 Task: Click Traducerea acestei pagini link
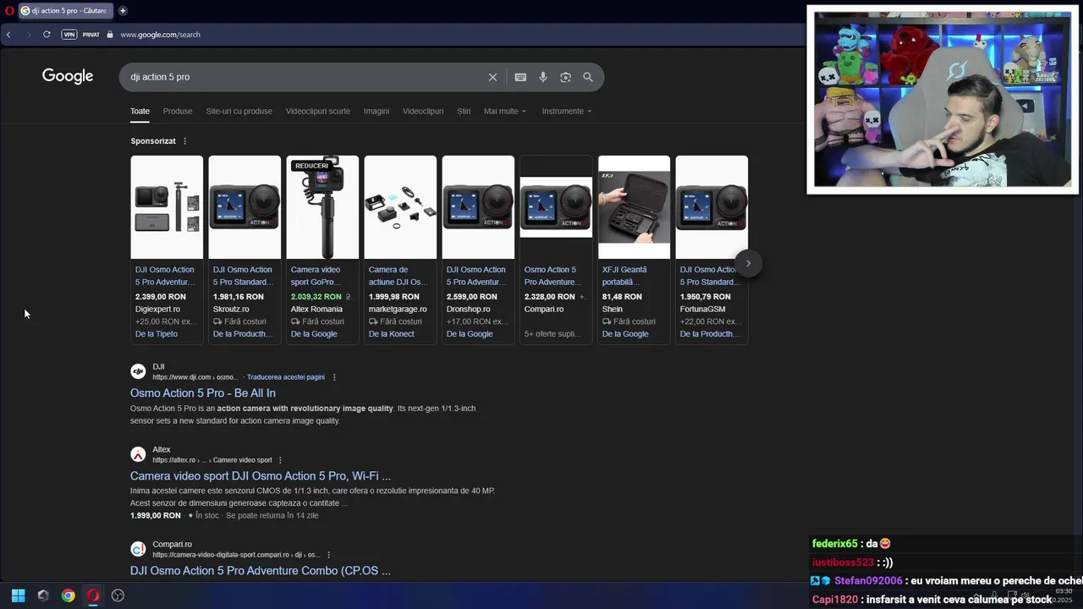286,377
